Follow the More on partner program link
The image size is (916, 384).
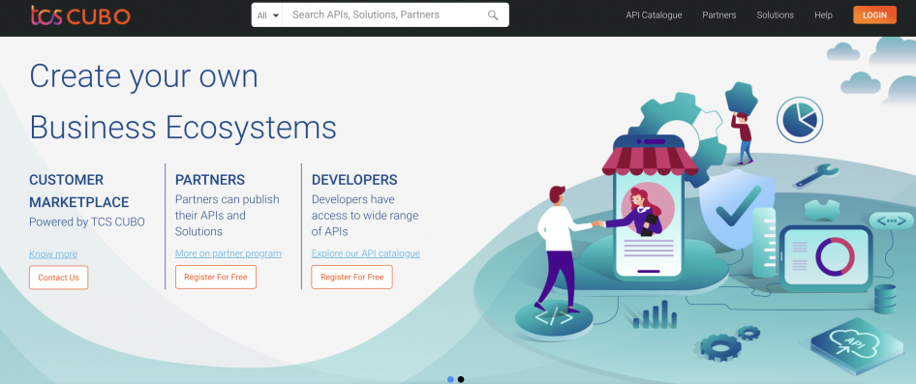tap(229, 253)
